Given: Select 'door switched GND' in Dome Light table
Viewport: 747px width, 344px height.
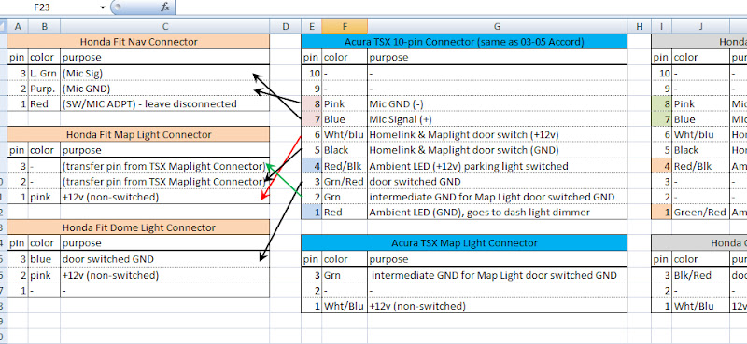Looking at the screenshot, I should pos(165,259).
